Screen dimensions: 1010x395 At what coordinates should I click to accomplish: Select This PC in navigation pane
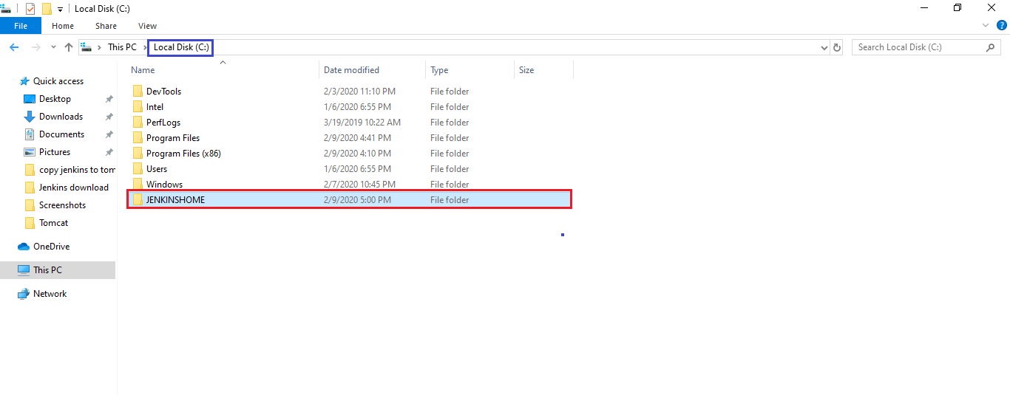pyautogui.click(x=47, y=270)
